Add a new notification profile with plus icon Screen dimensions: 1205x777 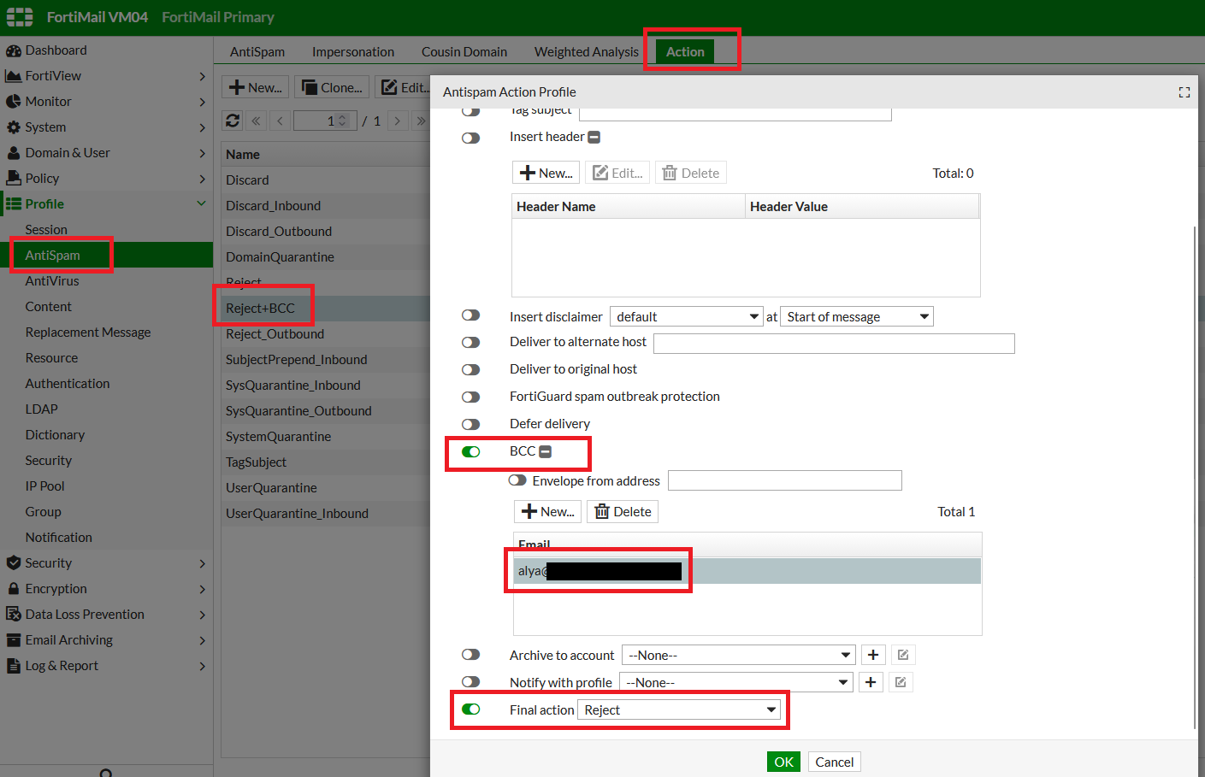tap(871, 682)
